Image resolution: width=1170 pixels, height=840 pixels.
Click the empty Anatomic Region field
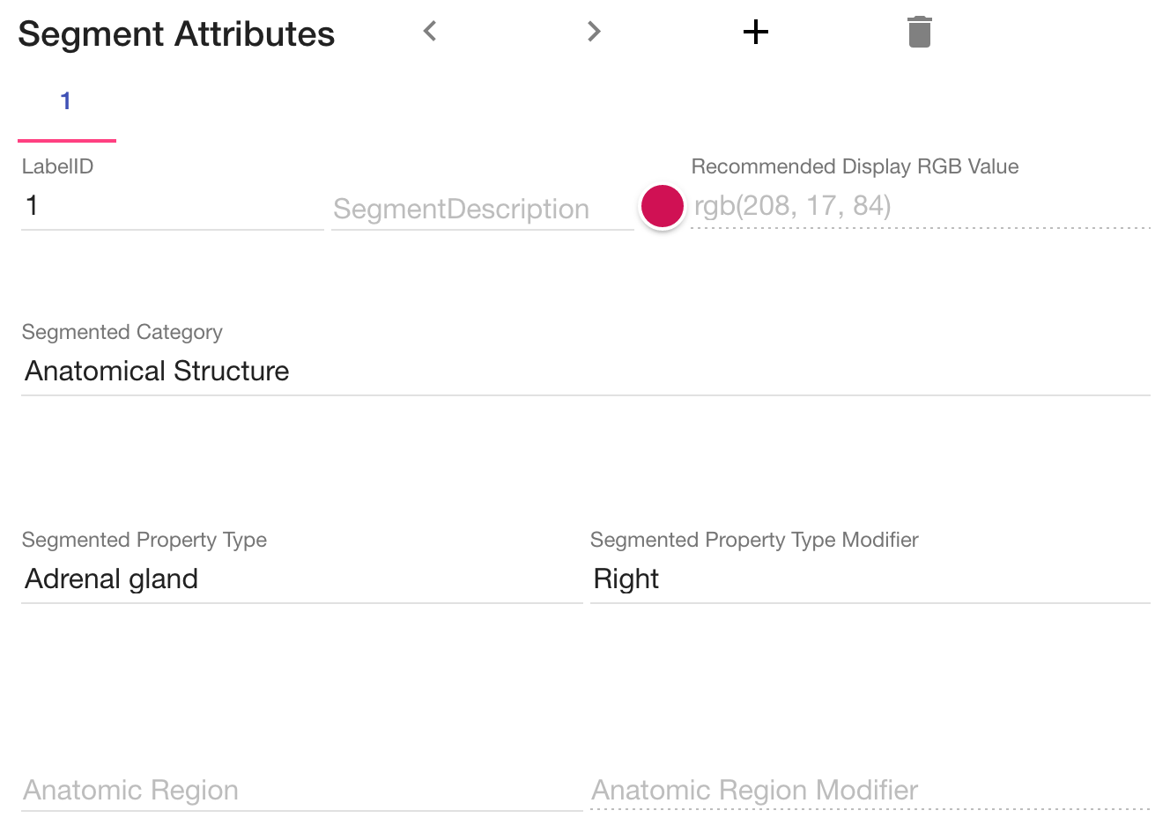pyautogui.click(x=301, y=791)
